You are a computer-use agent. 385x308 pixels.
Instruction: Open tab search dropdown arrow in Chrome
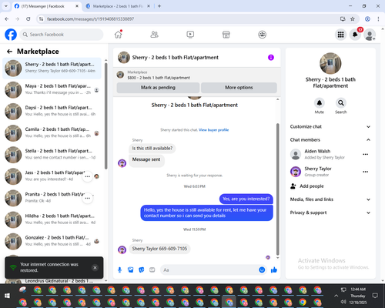click(6, 6)
